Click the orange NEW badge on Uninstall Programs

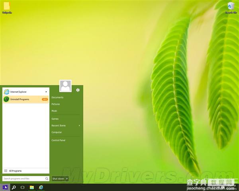coord(45,99)
